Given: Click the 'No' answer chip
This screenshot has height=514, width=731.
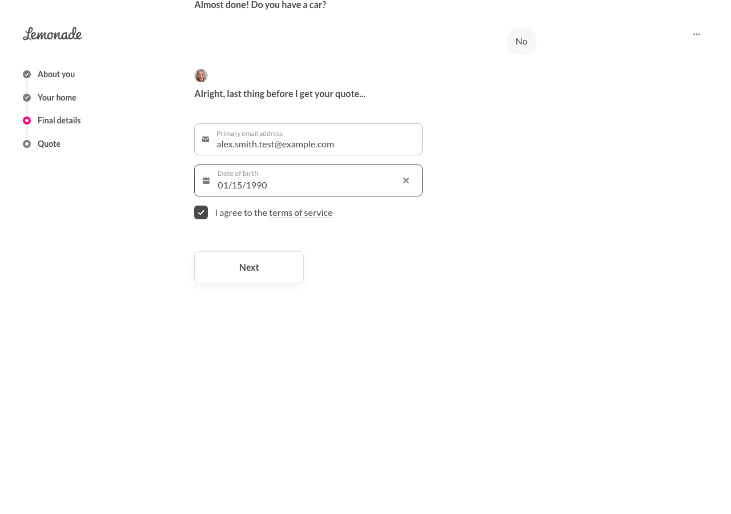Looking at the screenshot, I should tap(521, 41).
